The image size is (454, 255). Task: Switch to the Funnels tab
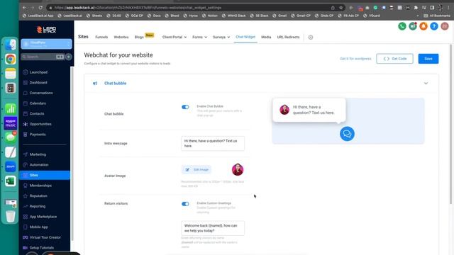point(101,37)
